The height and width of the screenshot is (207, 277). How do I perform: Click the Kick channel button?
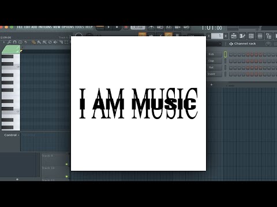click(x=215, y=54)
